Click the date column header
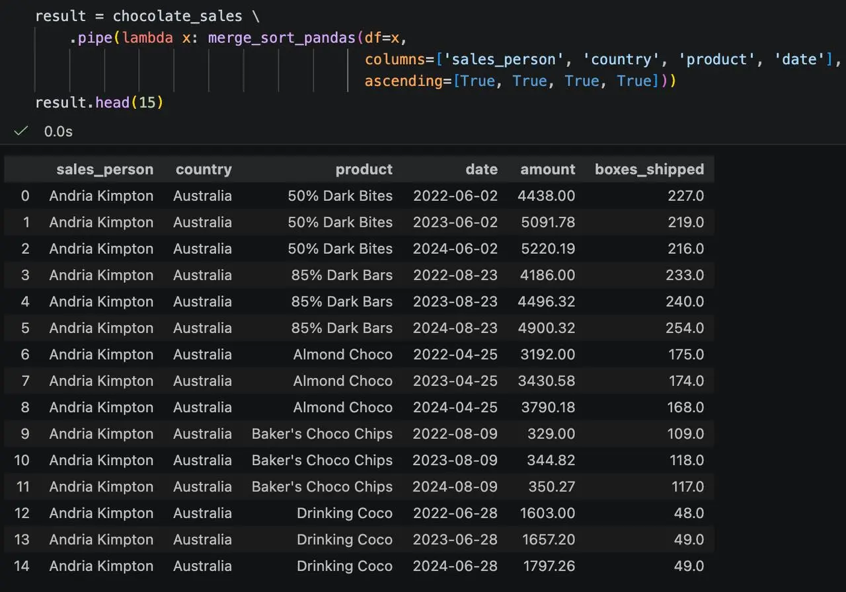846x592 pixels. tap(481, 169)
